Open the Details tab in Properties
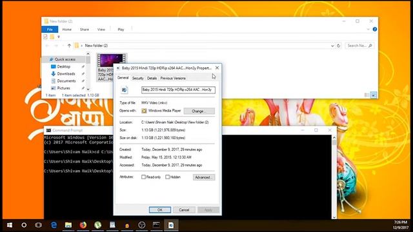This screenshot has height=232, width=413. point(152,79)
